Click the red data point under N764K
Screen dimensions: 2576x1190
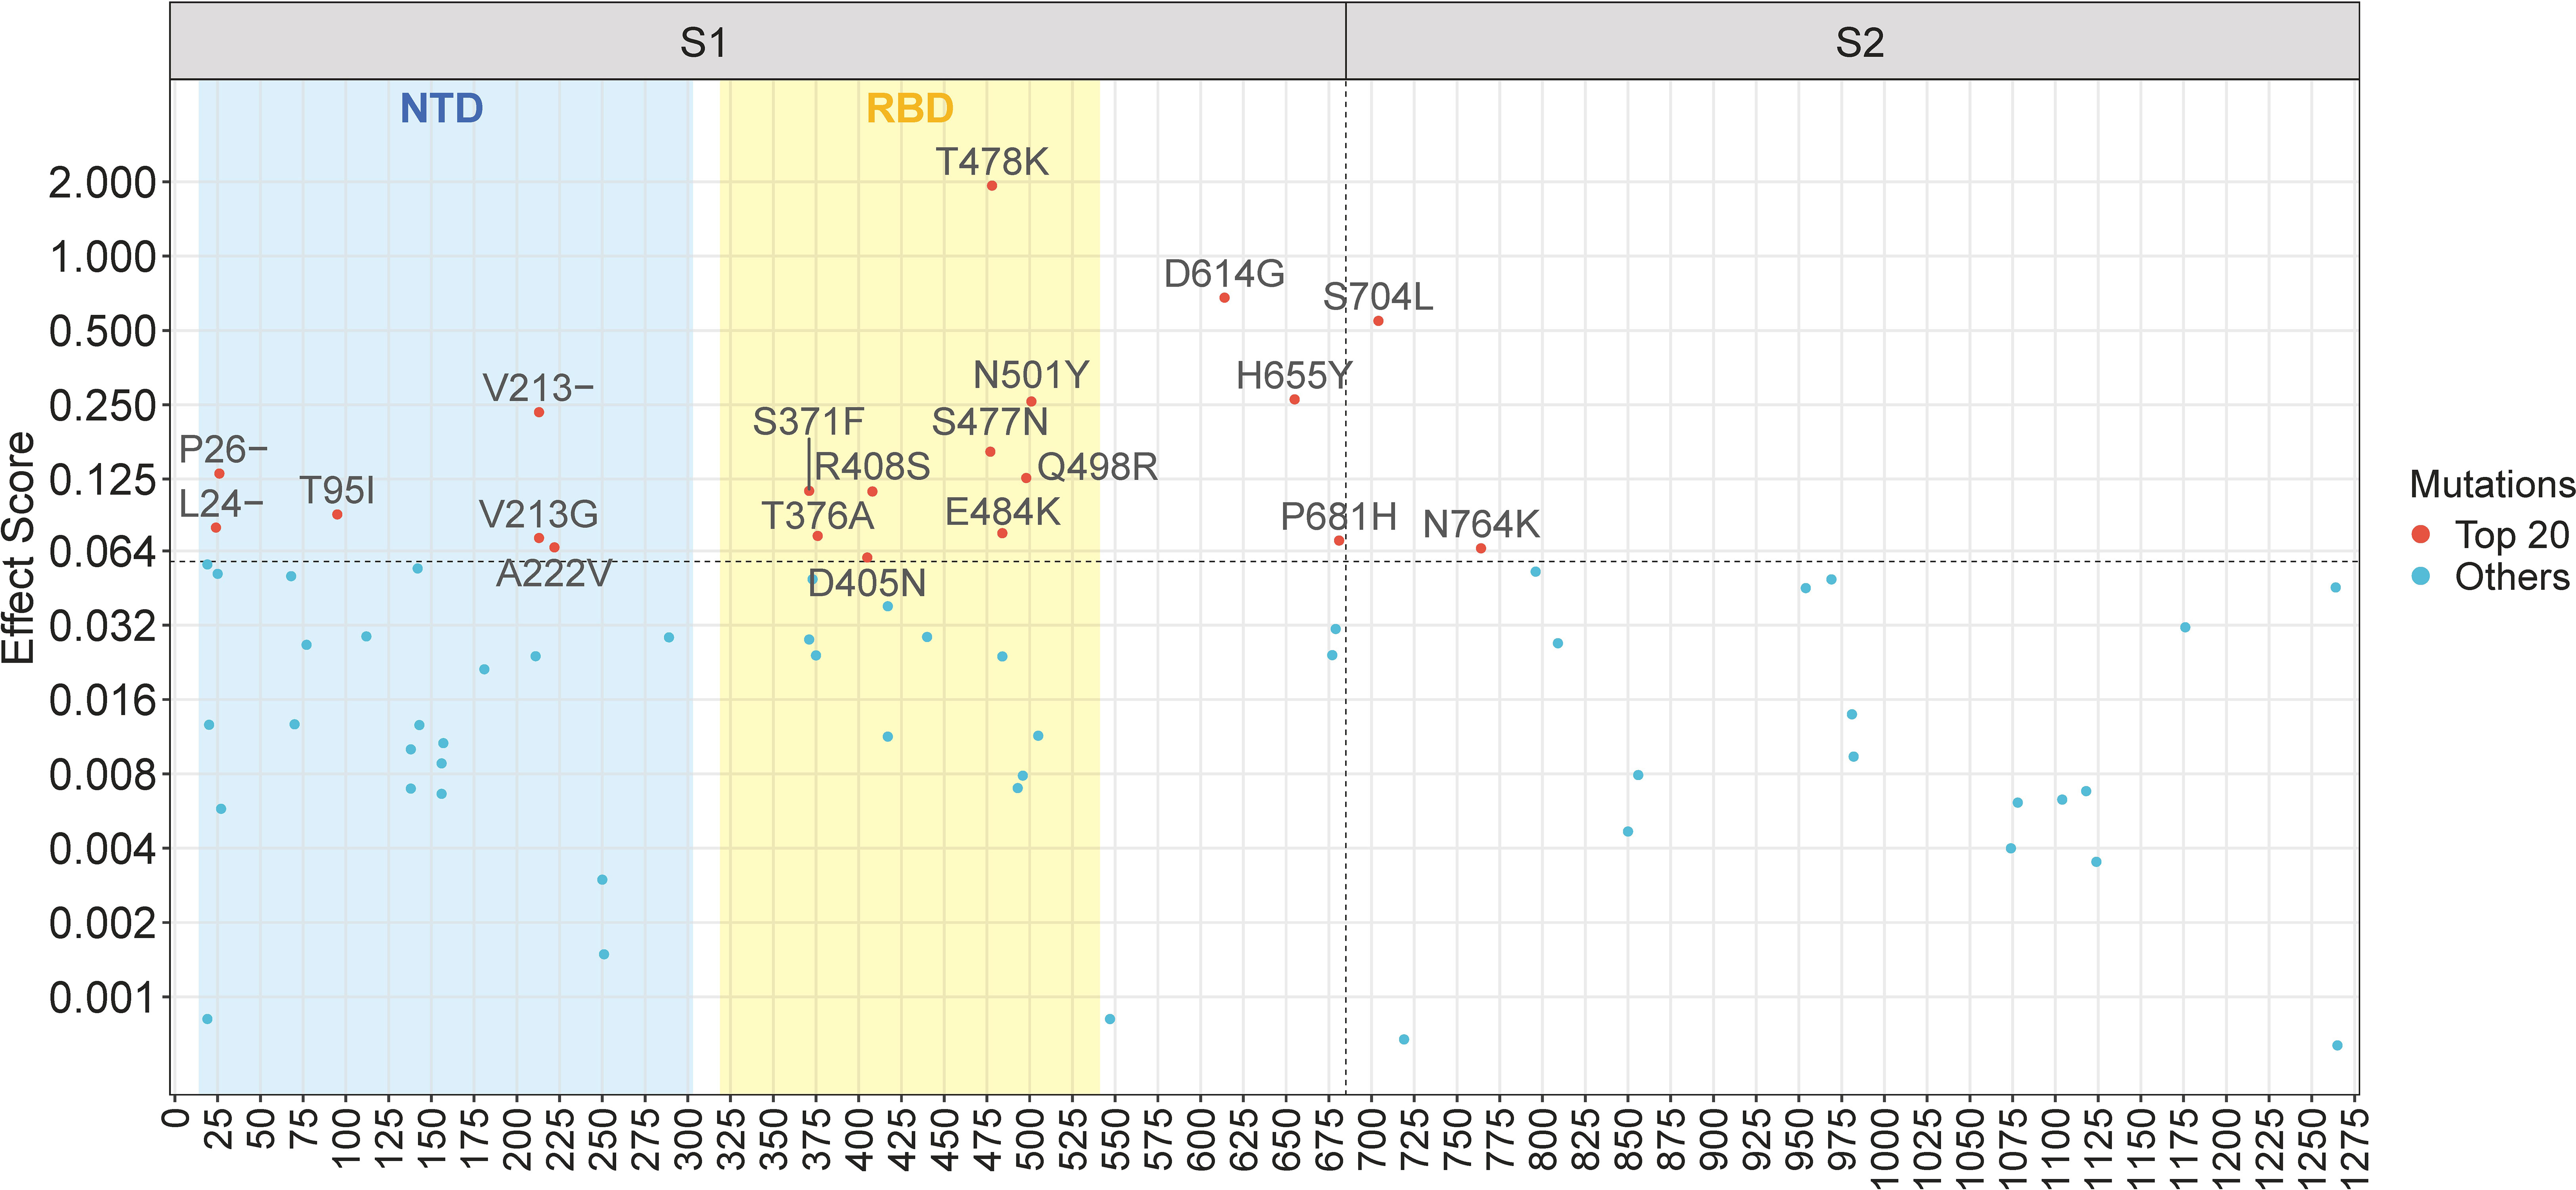click(1481, 548)
